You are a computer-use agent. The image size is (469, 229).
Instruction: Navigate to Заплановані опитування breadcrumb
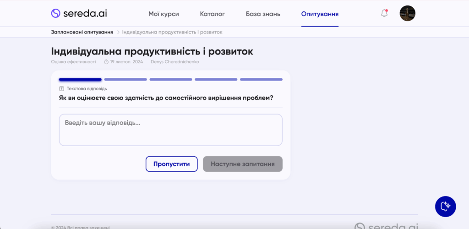pyautogui.click(x=82, y=32)
